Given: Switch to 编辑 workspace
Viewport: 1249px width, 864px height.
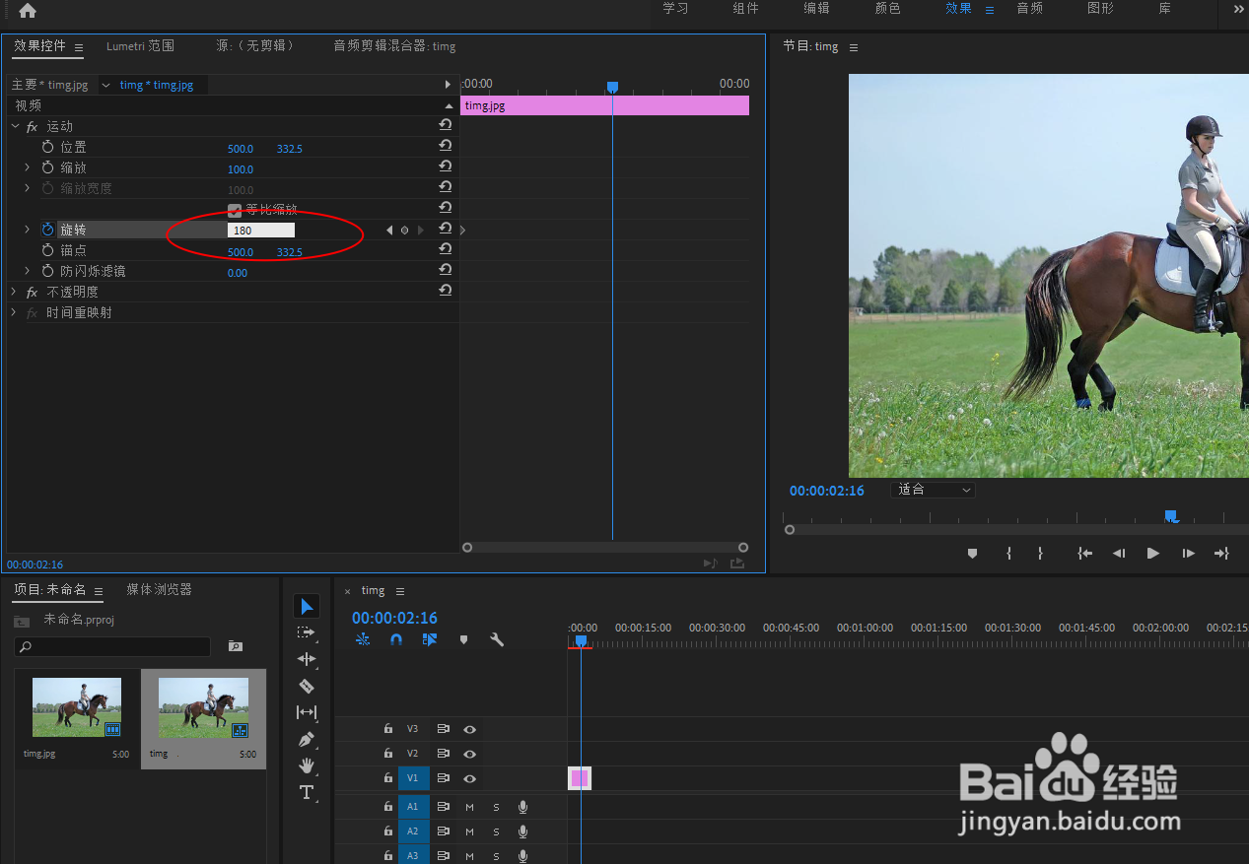Looking at the screenshot, I should [816, 8].
